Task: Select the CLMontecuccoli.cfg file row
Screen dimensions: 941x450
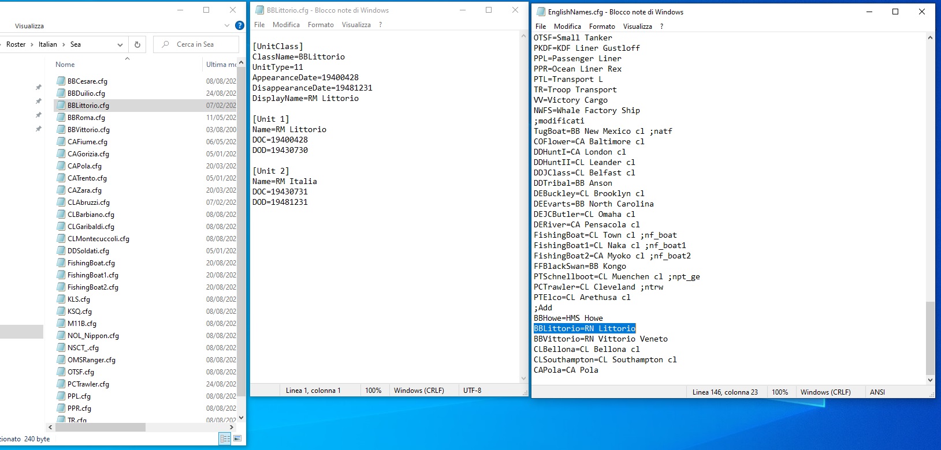Action: (x=146, y=239)
